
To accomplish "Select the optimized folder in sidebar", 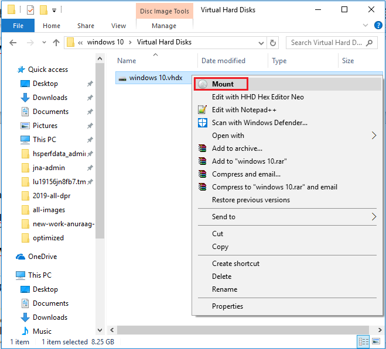I will [x=48, y=238].
